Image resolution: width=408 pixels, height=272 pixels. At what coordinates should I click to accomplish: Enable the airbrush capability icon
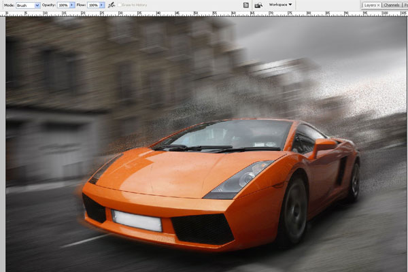(x=112, y=5)
